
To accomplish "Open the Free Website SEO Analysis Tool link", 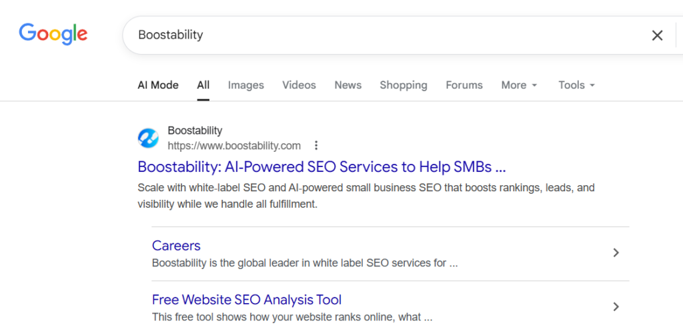I will [247, 299].
